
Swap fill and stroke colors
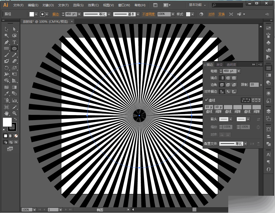[15, 119]
